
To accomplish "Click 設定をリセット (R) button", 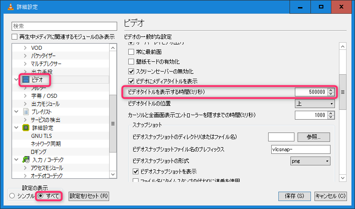I will click(89, 196).
